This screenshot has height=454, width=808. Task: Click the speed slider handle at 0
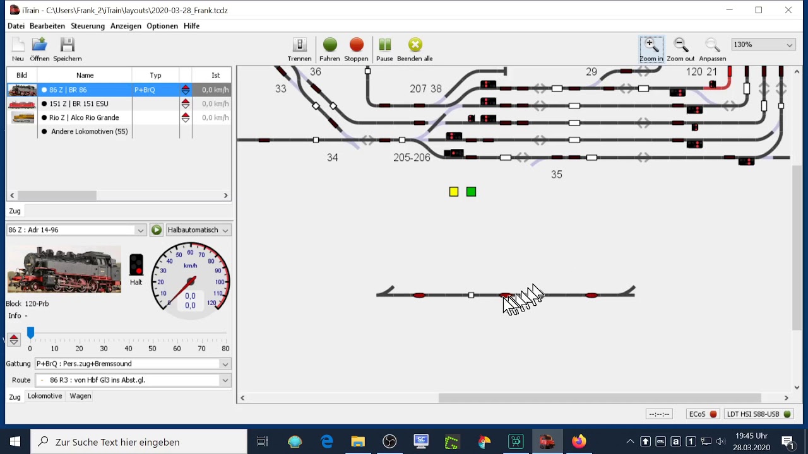click(30, 332)
